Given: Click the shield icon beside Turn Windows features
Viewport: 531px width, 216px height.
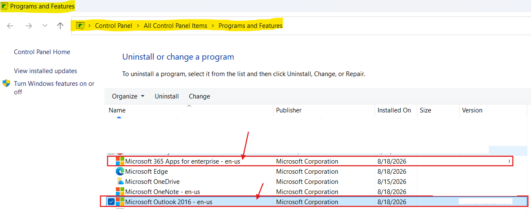Looking at the screenshot, I should (x=6, y=83).
